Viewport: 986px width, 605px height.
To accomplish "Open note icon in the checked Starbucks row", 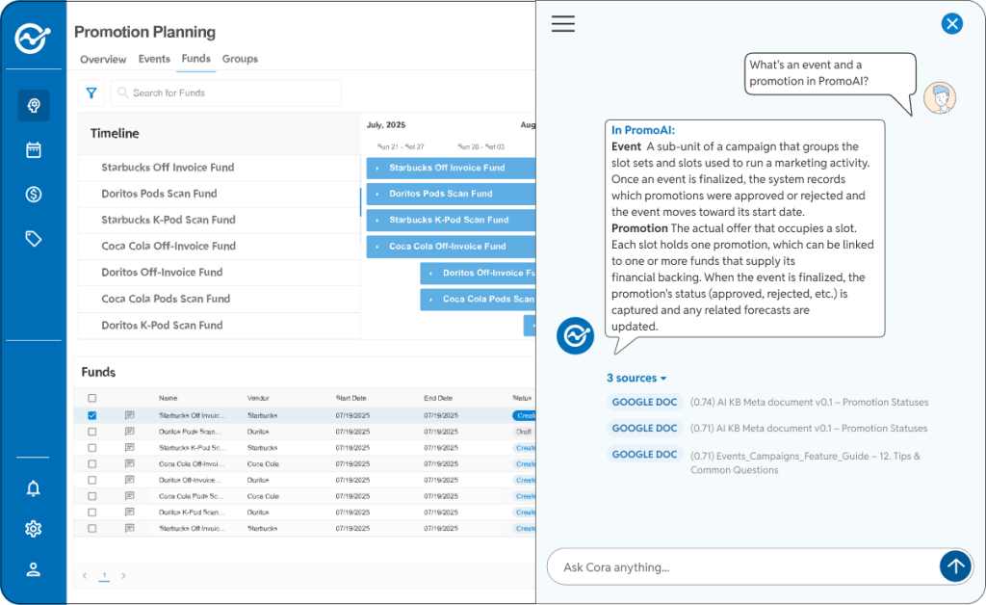I will click(x=130, y=415).
